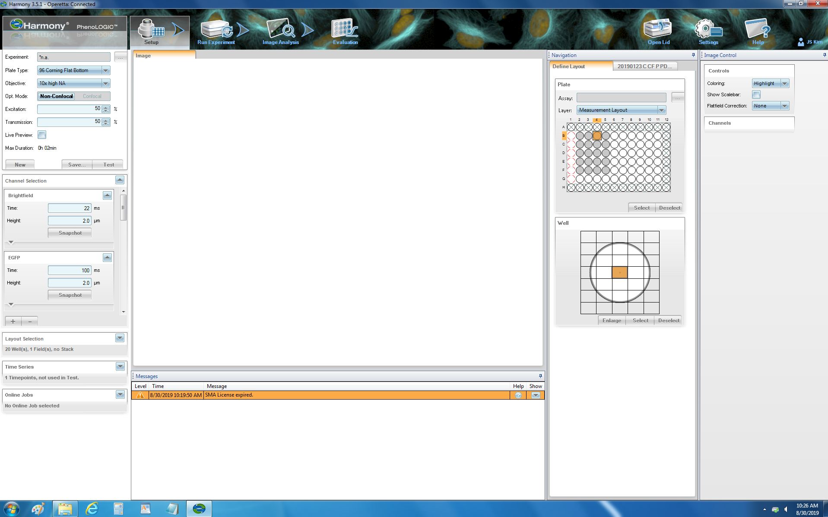Open the Run Experiment step icon

[x=216, y=32]
